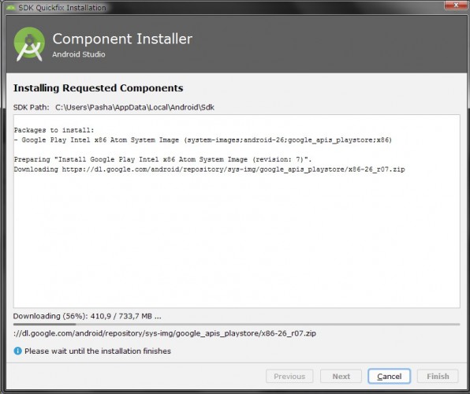Click the small Android icon in title bar
470x394 pixels.
point(11,8)
